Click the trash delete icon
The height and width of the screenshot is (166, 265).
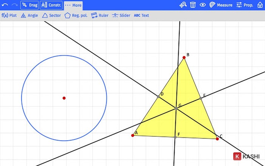[x=193, y=5]
